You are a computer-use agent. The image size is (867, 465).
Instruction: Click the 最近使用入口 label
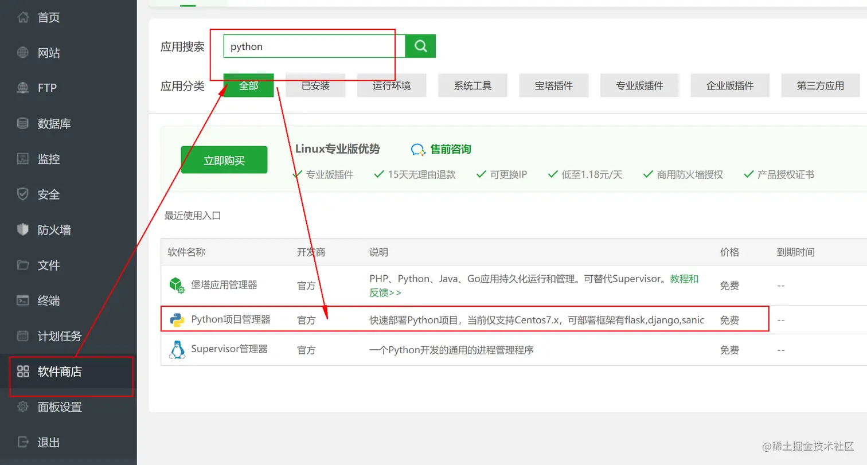(193, 216)
